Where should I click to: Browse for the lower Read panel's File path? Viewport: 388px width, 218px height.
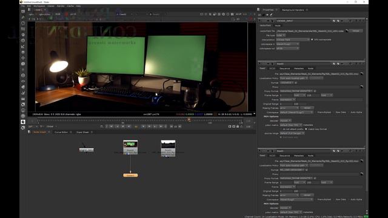click(362, 161)
